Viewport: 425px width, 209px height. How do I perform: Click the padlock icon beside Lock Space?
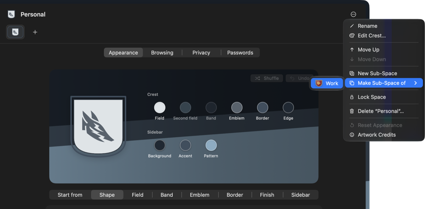352,97
